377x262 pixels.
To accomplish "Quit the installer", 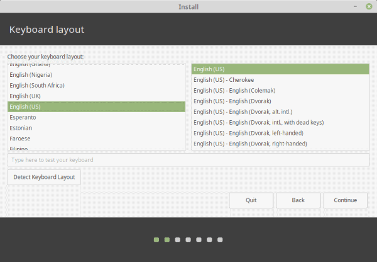I will 251,200.
